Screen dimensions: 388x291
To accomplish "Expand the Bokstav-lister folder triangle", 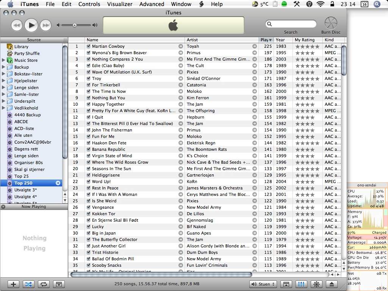I will pos(3,74).
